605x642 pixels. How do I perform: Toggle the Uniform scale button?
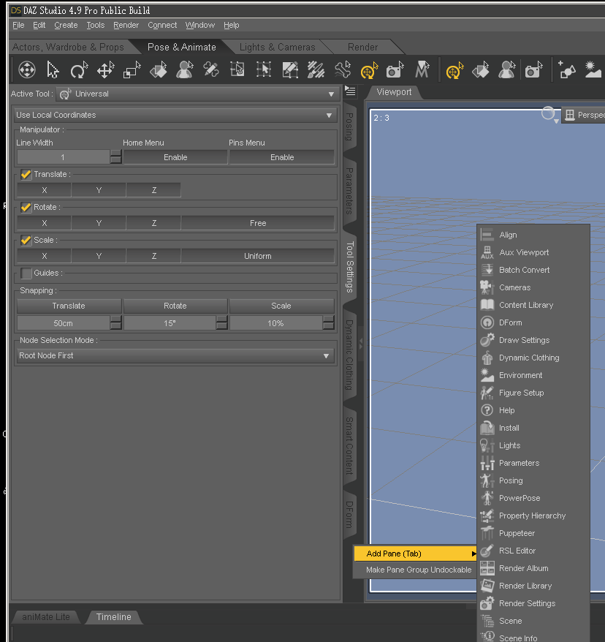[258, 257]
